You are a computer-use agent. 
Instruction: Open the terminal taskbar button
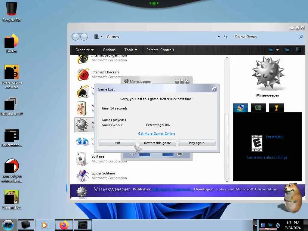click(83, 225)
